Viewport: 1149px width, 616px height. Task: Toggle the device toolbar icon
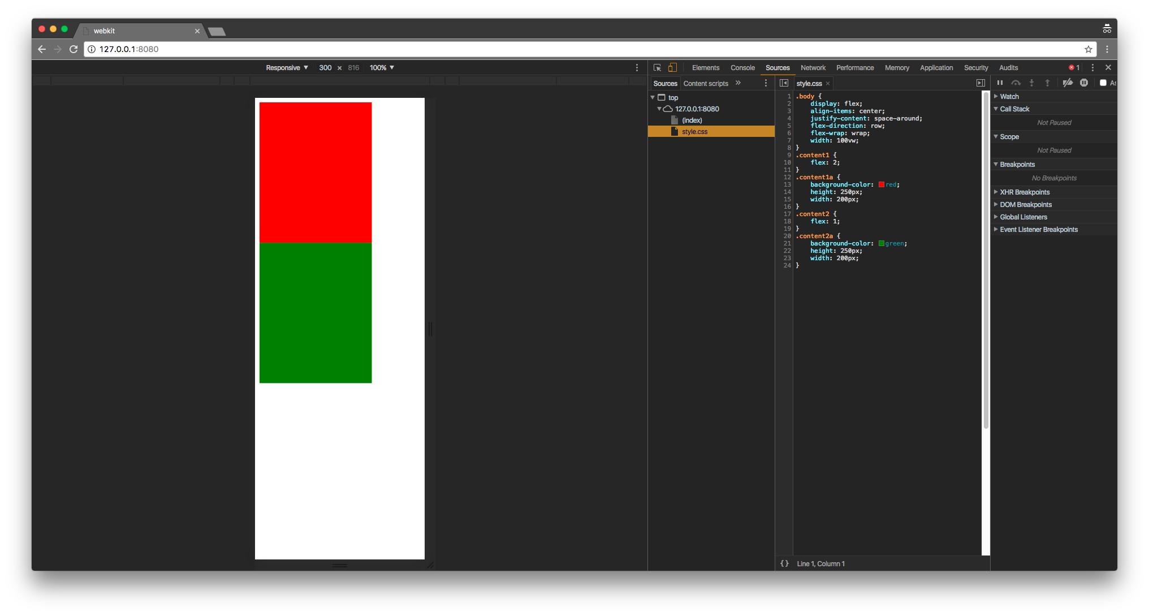pos(672,68)
